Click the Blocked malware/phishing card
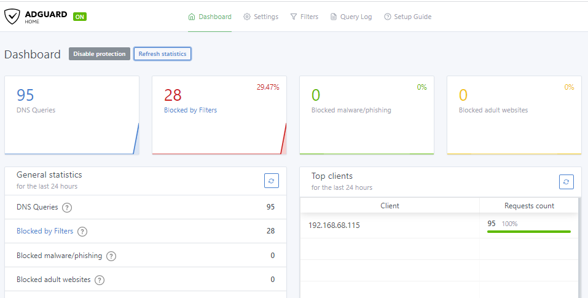588x298 pixels. point(367,115)
